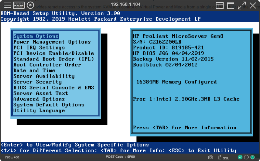Select Server Security
Viewport: 260px width, 161px height.
38,82
